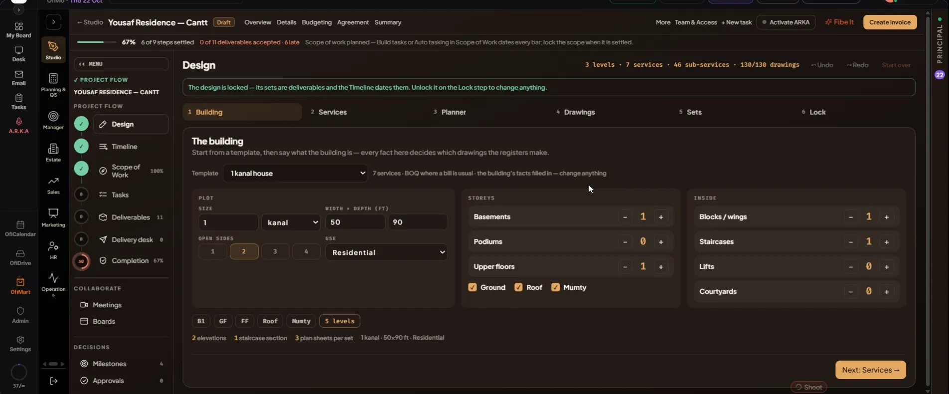Expand the sidebar with the top chevron button
The image size is (949, 394).
tap(53, 22)
